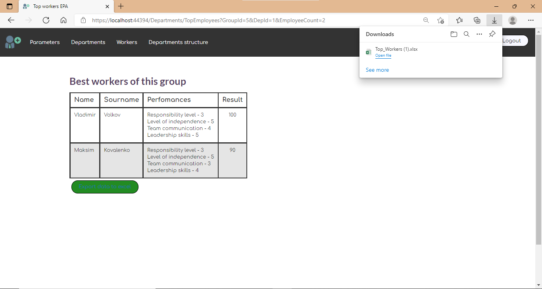The height and width of the screenshot is (289, 542).
Task: Open the Collections panel
Action: [477, 20]
